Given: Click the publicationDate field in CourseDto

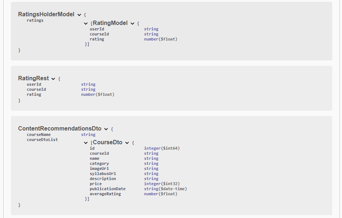Looking at the screenshot, I should coord(107,189).
